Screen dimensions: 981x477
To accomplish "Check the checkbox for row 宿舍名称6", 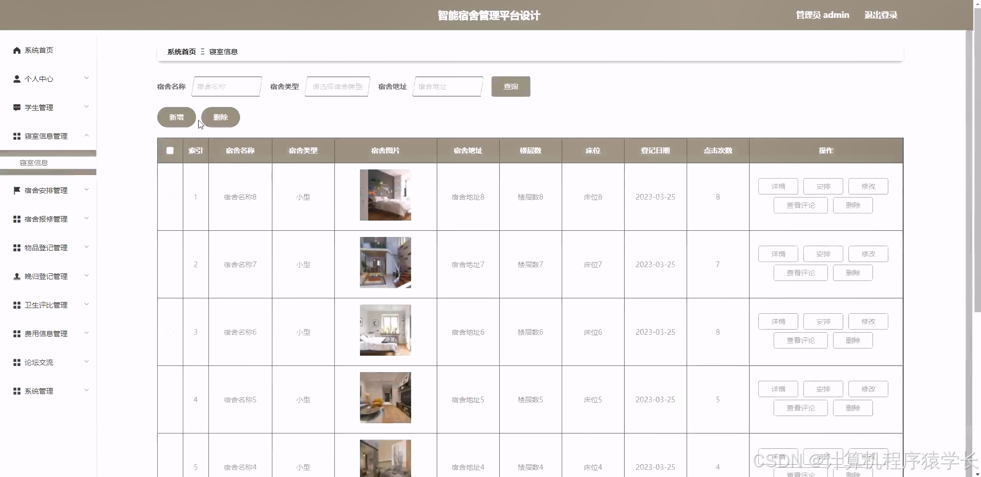I will point(170,332).
